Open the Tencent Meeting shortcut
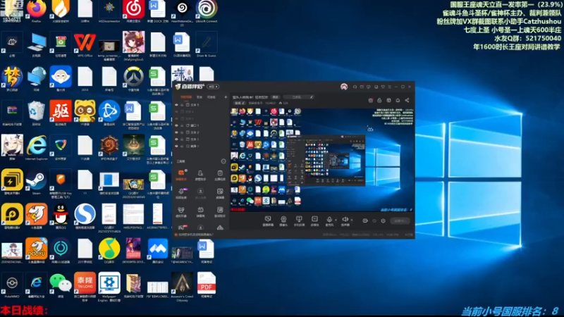Image resolution: width=564 pixels, height=317 pixels. point(157,249)
